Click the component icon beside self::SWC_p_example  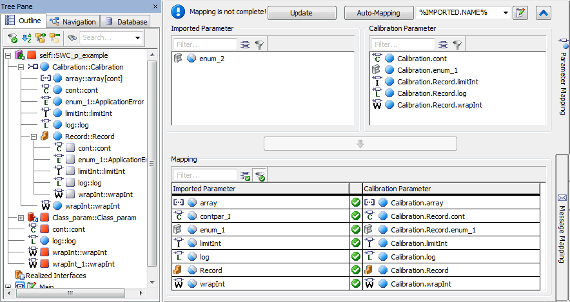click(x=19, y=55)
